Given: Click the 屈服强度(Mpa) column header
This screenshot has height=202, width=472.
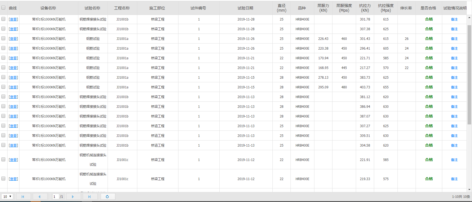Looking at the screenshot, I should pos(344,8).
